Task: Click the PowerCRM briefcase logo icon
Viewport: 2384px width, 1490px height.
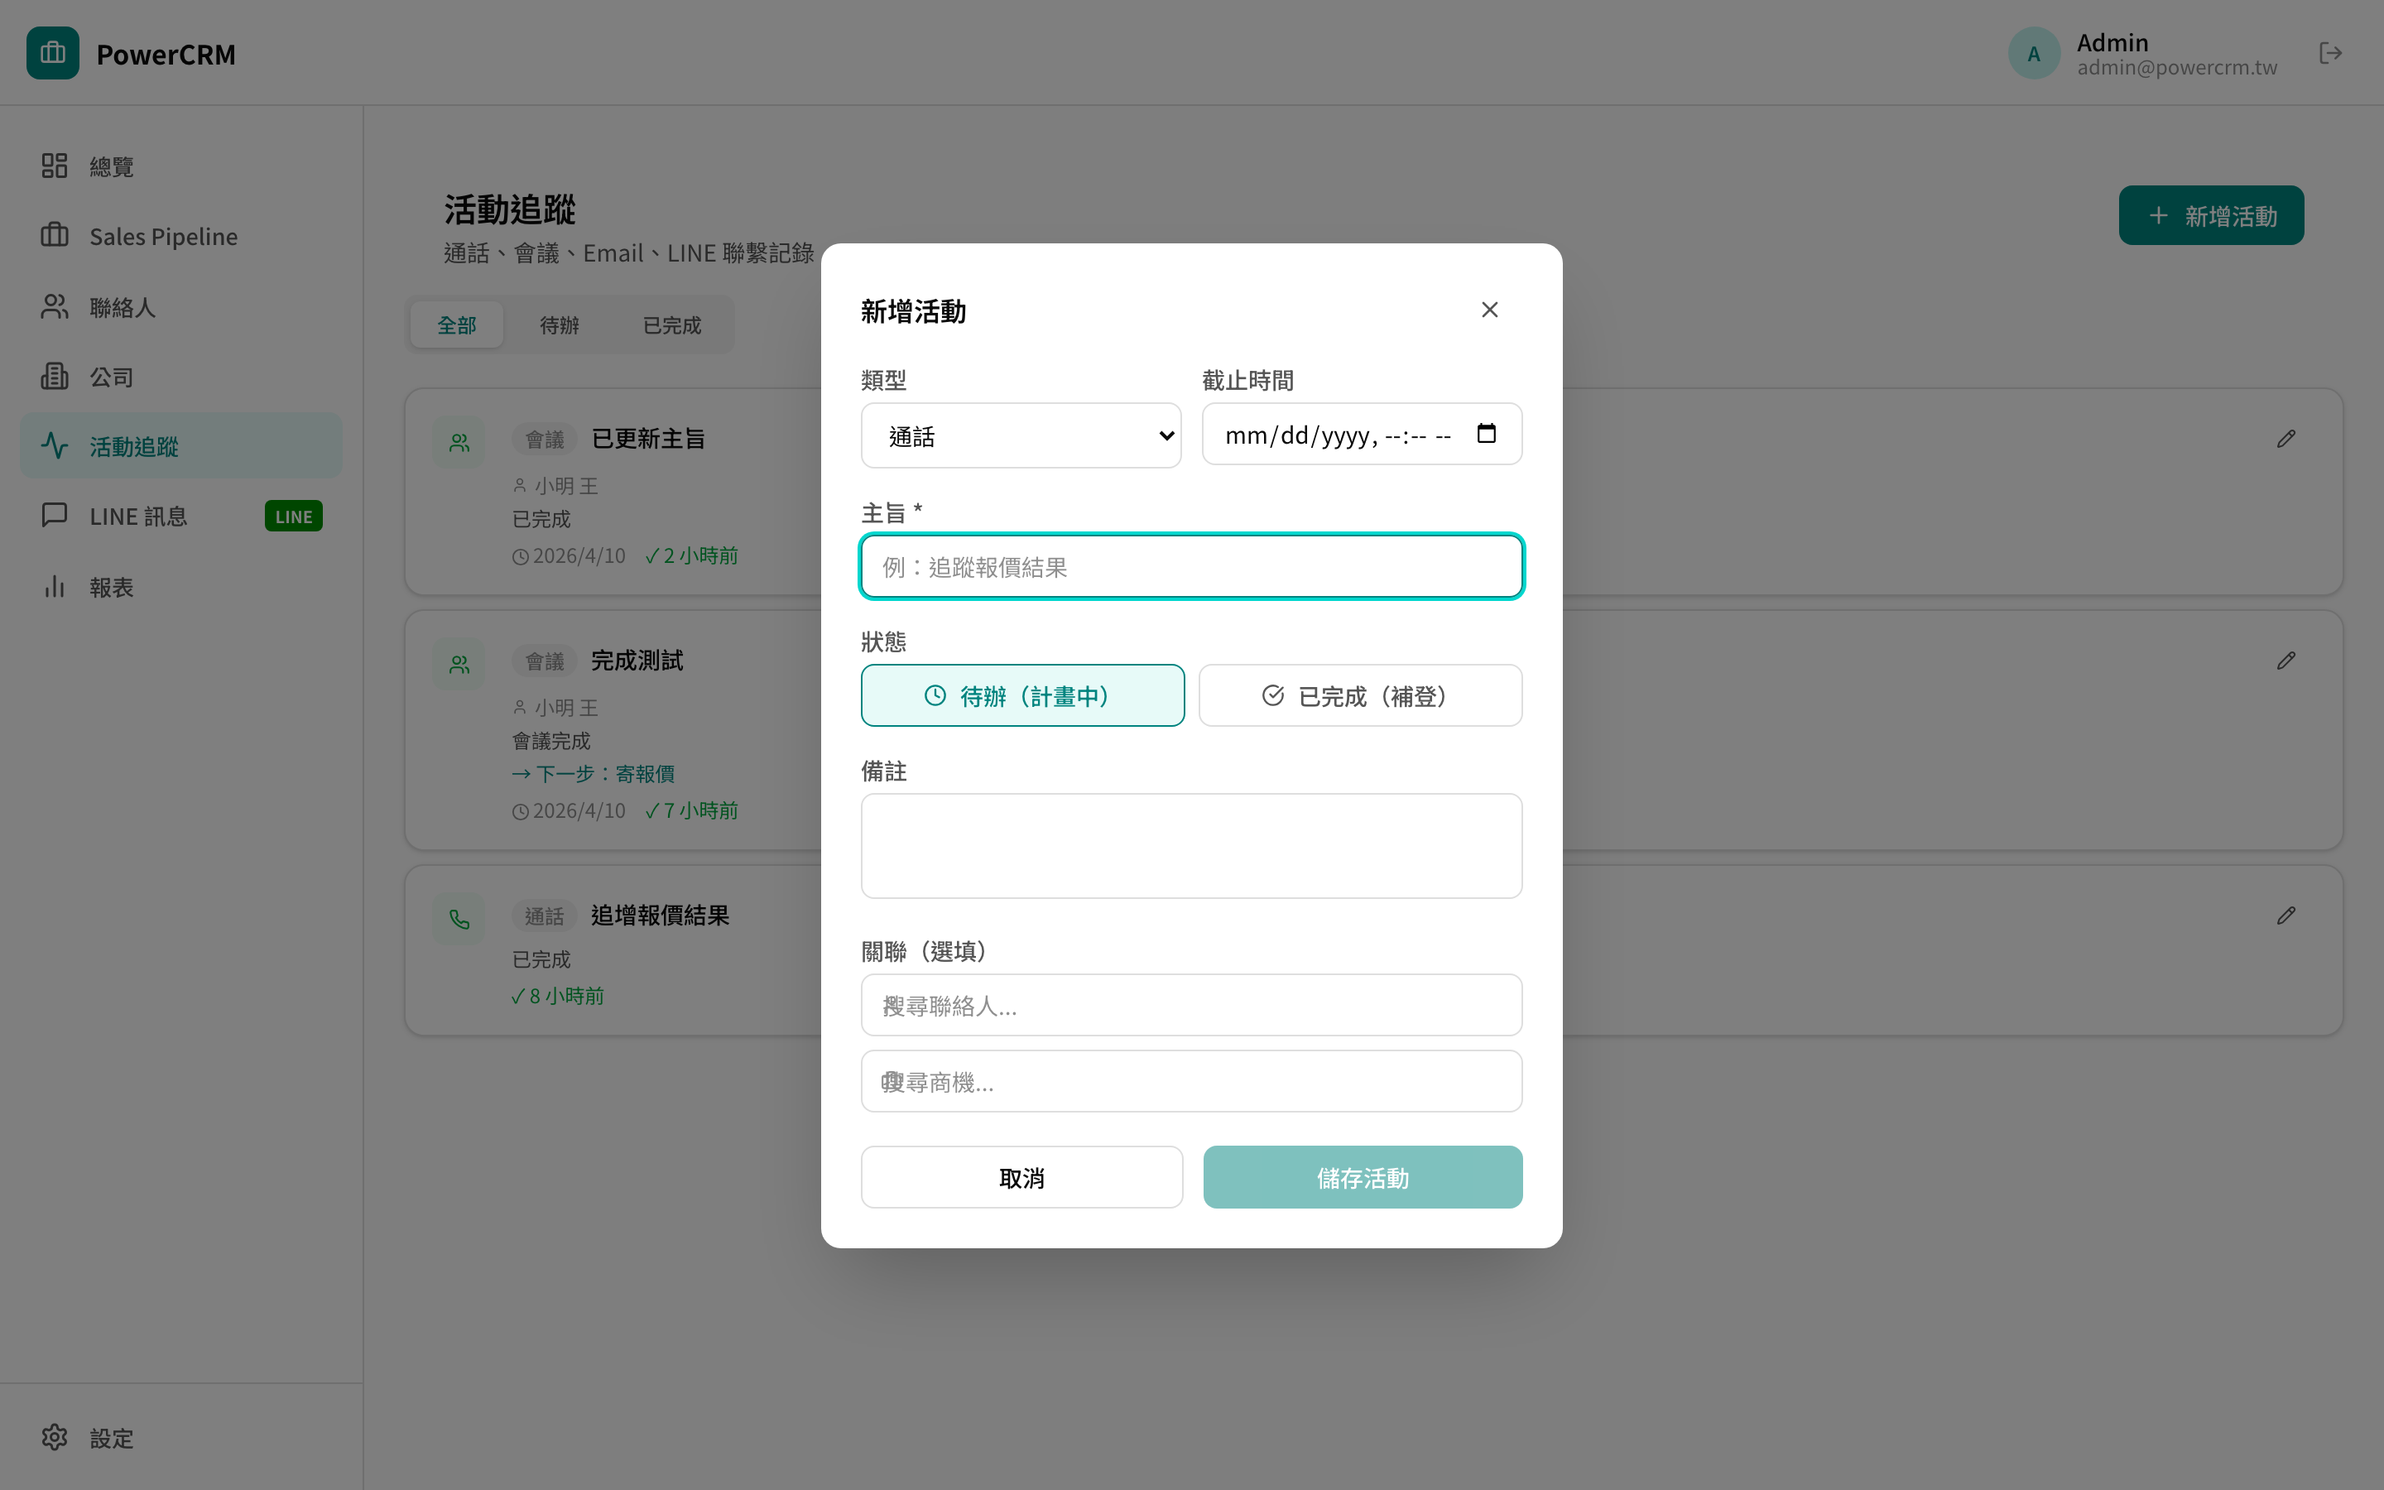Action: tap(52, 53)
